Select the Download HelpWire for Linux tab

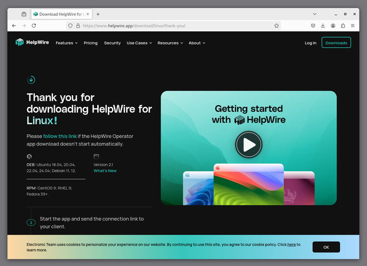(62, 14)
